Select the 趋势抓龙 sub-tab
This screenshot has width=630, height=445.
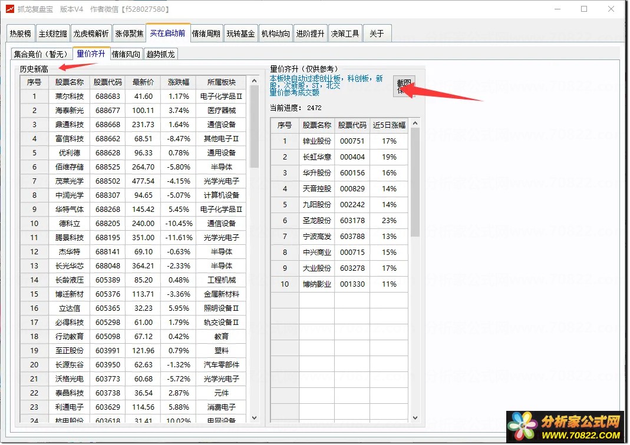click(160, 54)
